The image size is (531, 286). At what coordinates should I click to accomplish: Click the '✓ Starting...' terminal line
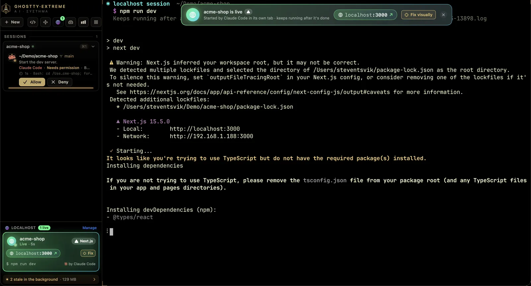tap(131, 151)
